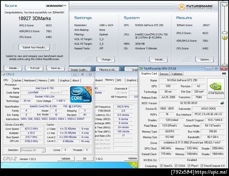This screenshot has height=176, width=229.
Task: Click the Multiplier x 20.0 value
Action: [31, 133]
